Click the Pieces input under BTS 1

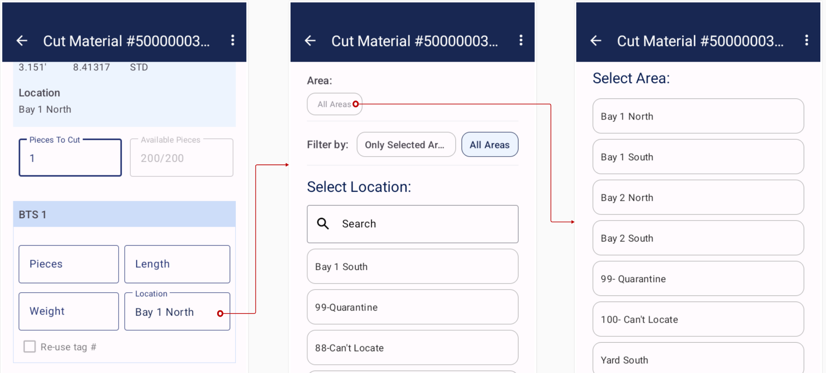click(x=69, y=264)
